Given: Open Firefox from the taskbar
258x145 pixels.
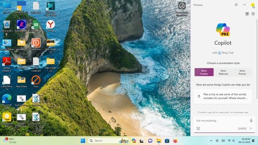Looking at the screenshot, I should [175, 141].
